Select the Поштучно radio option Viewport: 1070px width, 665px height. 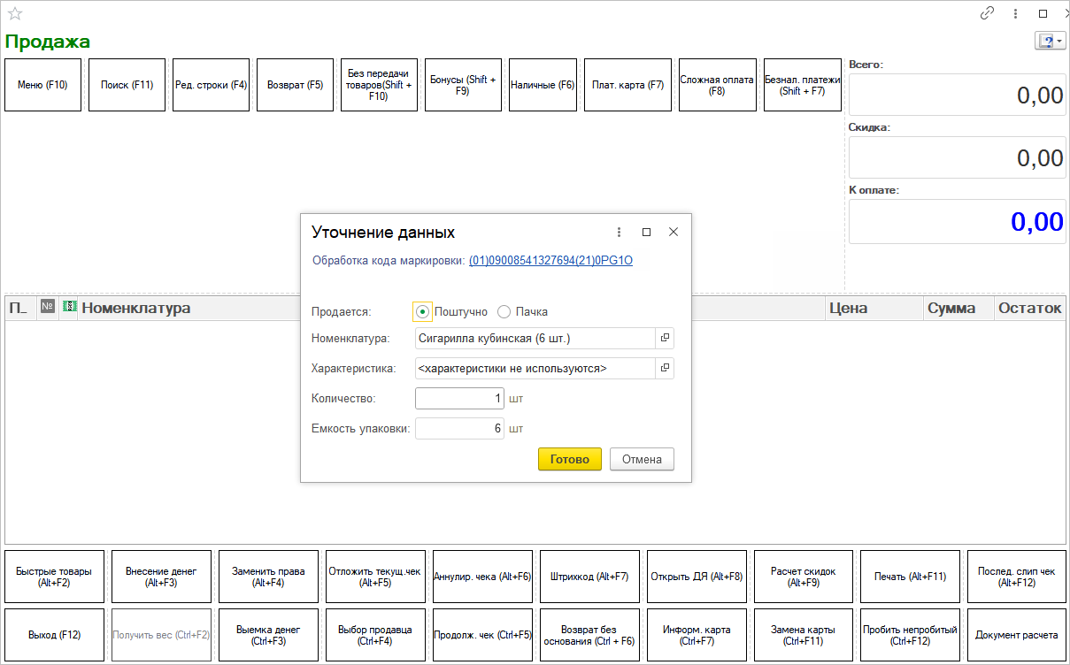coord(423,311)
